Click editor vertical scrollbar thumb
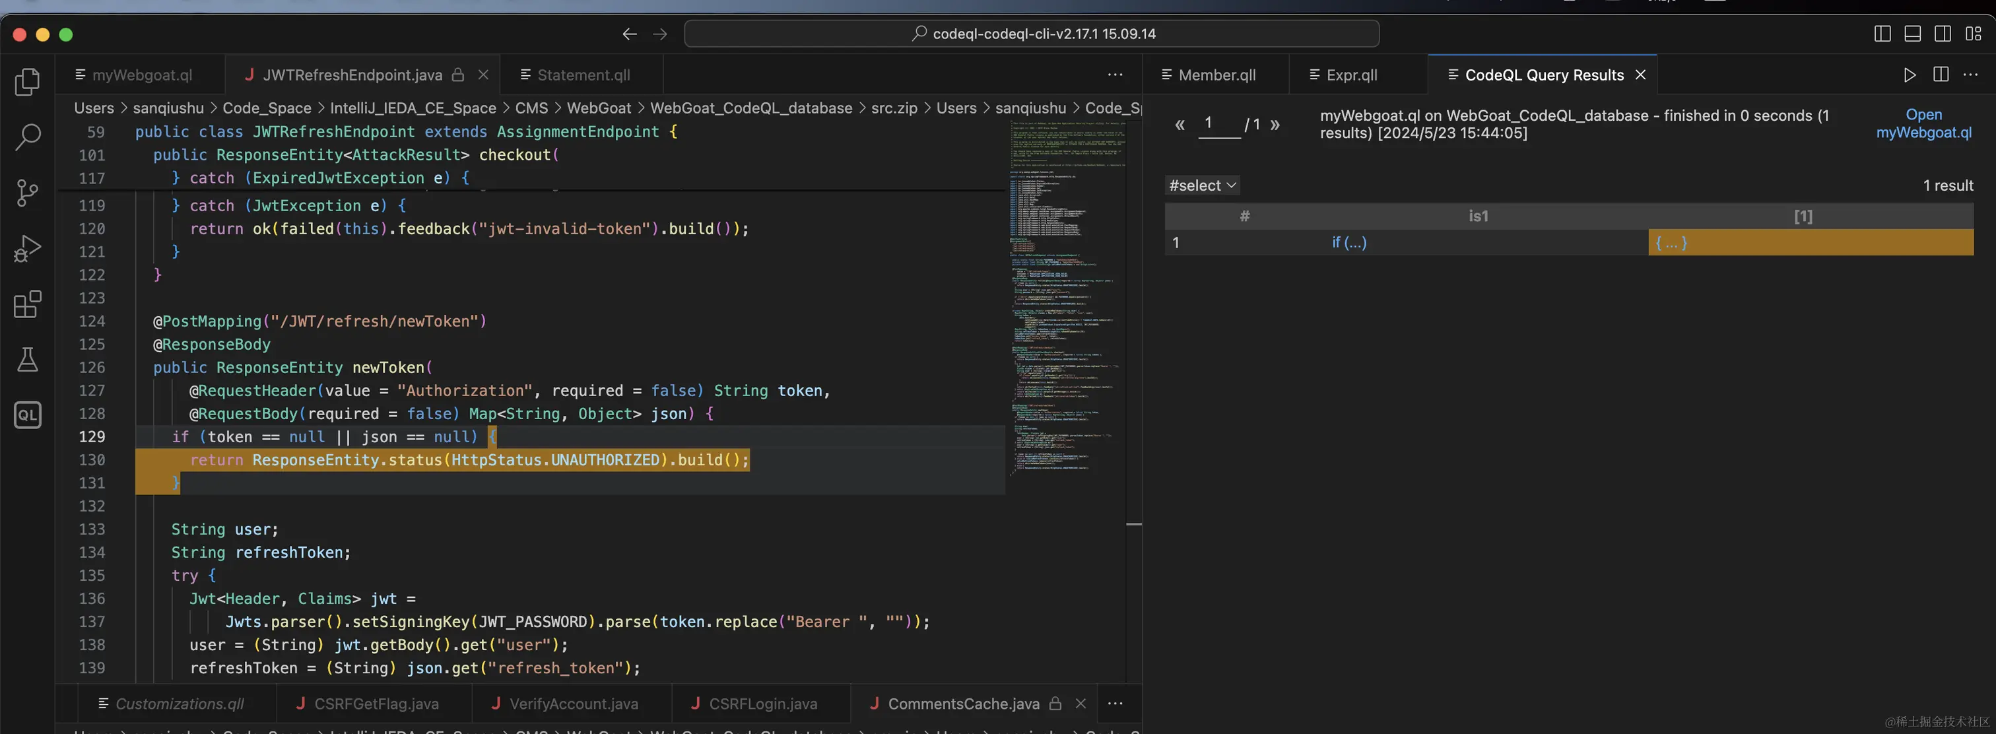1996x734 pixels. (1133, 524)
